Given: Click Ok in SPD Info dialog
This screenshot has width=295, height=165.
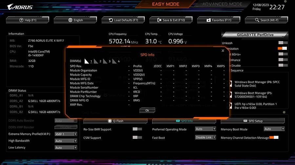Looking at the screenshot, I should click(x=147, y=110).
